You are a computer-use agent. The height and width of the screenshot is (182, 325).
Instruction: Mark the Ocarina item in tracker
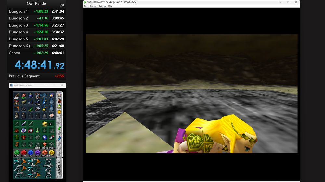point(23,102)
